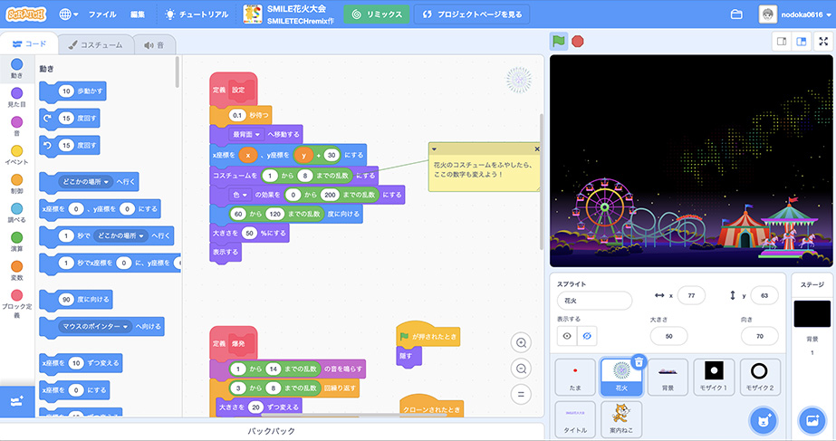Open どこかの場所 dropdown in へ行く block

point(85,182)
